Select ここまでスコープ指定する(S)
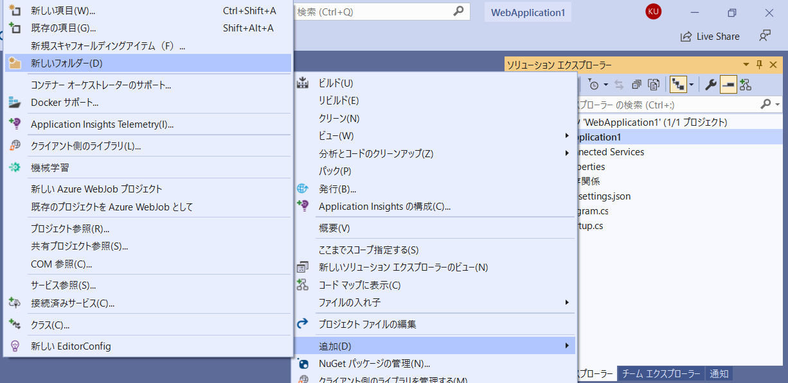This screenshot has width=788, height=383. click(x=435, y=250)
